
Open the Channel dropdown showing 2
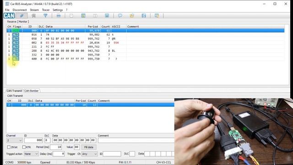click(14, 140)
